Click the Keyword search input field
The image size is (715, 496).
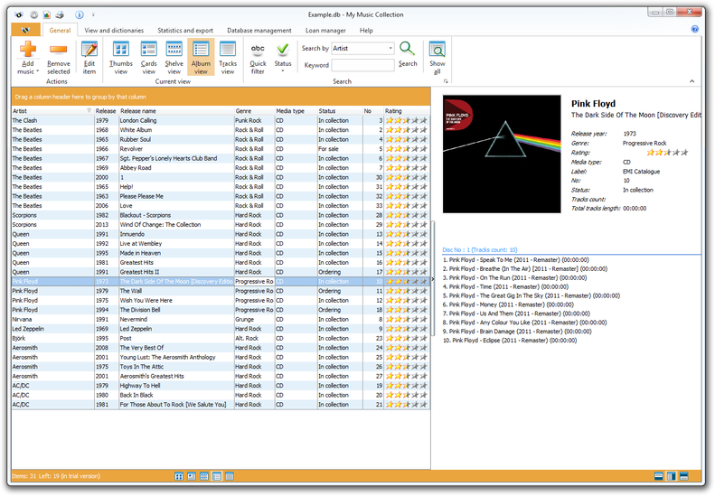tap(362, 65)
